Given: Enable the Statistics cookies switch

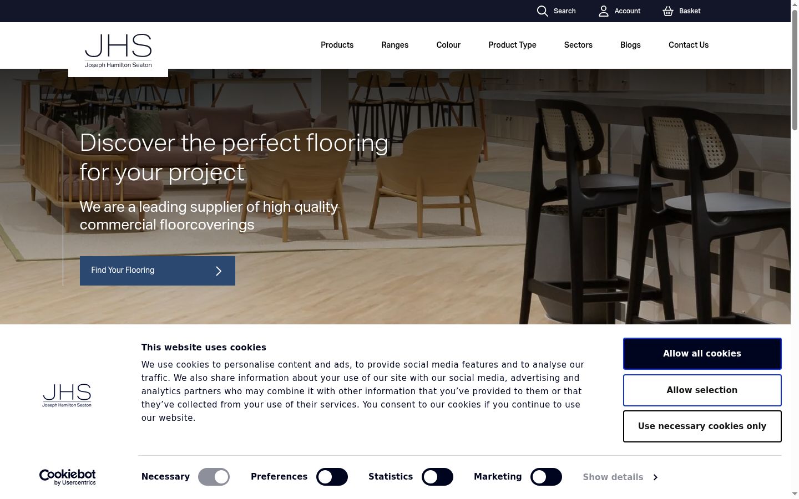Looking at the screenshot, I should (x=437, y=477).
